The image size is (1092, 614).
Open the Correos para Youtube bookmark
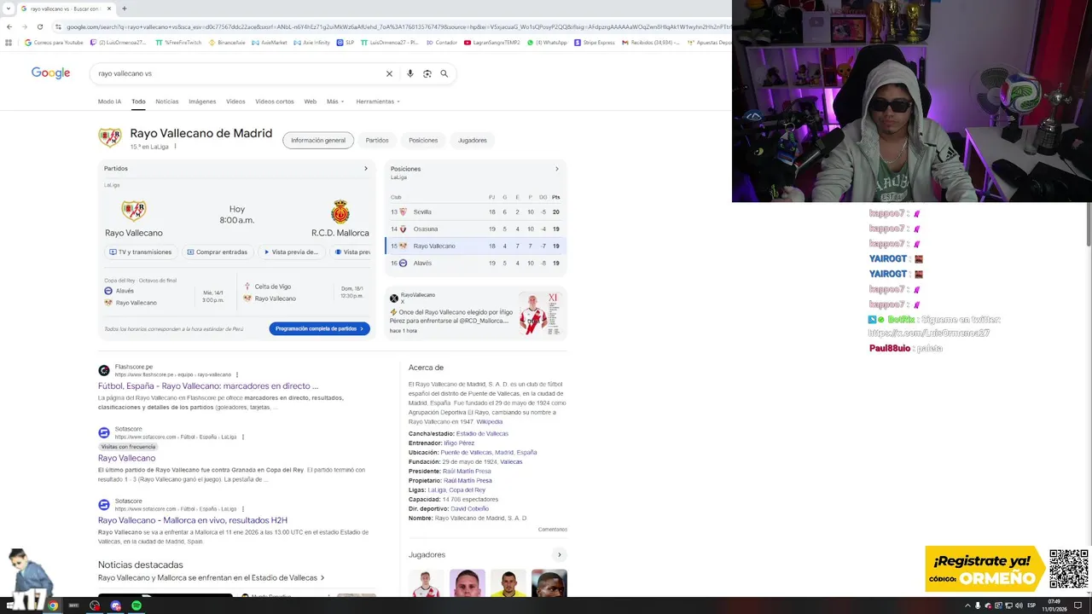(x=54, y=42)
